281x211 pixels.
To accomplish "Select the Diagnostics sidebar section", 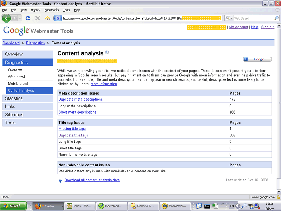I will 28,63.
